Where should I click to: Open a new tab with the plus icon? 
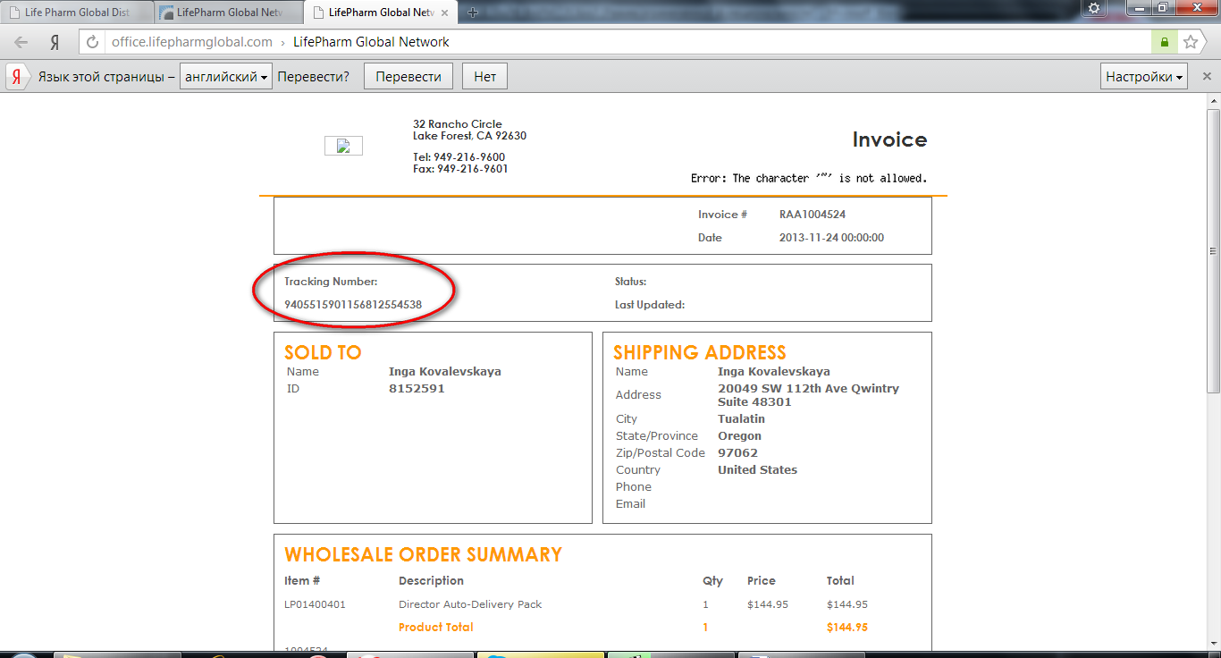pyautogui.click(x=473, y=13)
